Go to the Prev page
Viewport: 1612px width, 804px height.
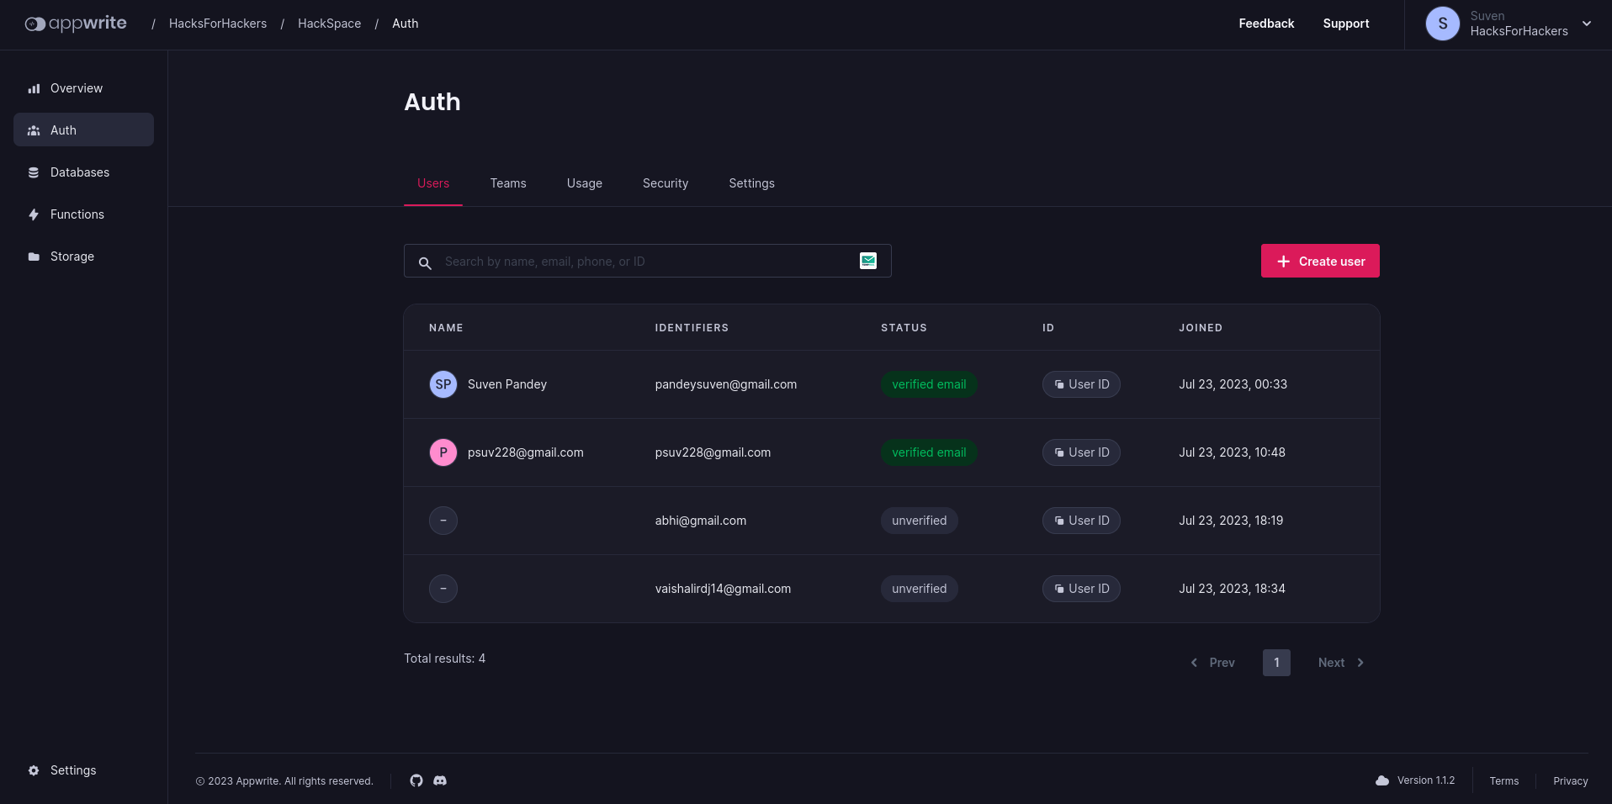[x=1212, y=663]
